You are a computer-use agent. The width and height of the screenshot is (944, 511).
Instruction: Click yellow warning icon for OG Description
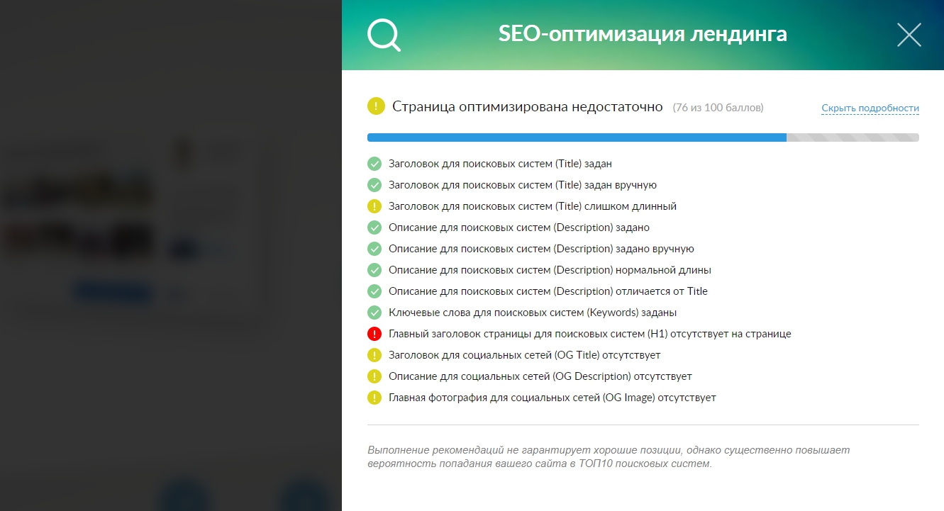(x=374, y=376)
